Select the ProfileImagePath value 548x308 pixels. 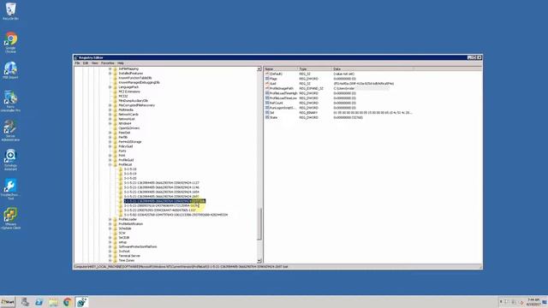(282, 89)
